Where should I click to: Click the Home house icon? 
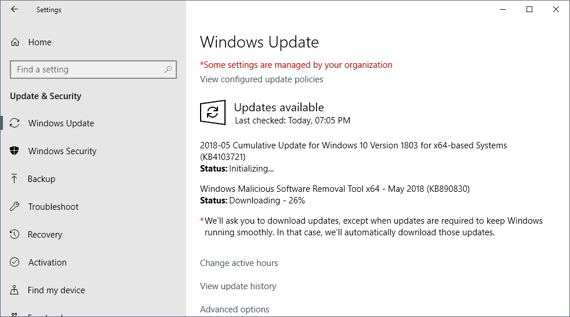tap(15, 42)
